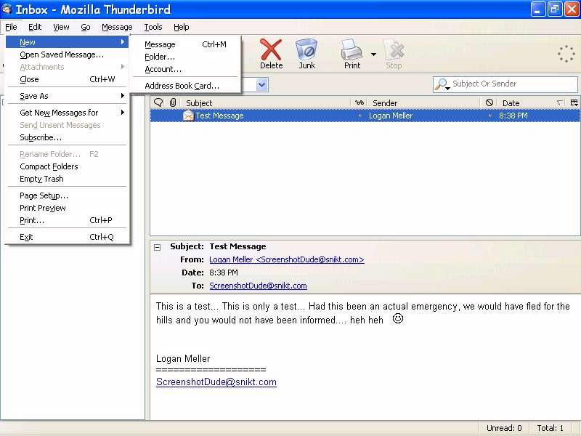The image size is (581, 436).
Task: Select New in the File menu
Action: 67,42
